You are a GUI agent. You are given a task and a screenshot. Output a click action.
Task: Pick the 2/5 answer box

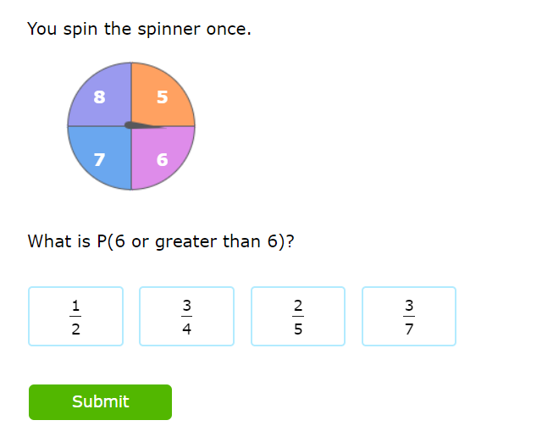[298, 316]
